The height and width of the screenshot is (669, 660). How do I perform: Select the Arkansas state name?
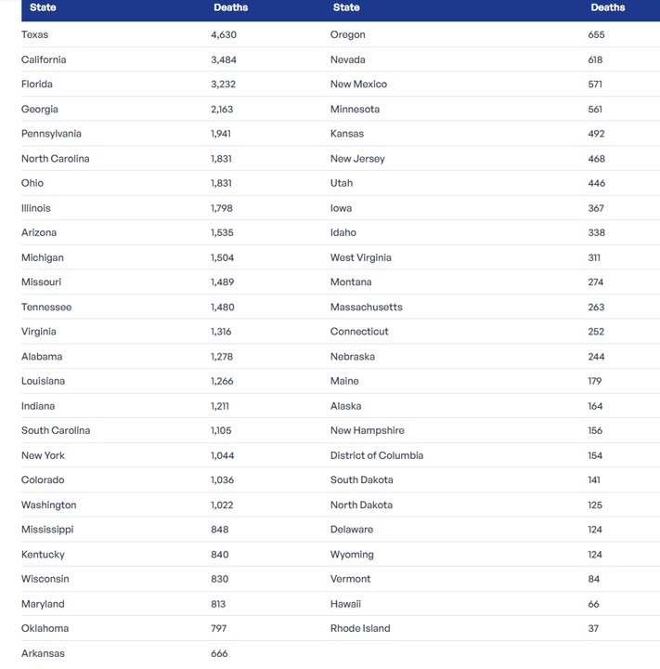[43, 653]
